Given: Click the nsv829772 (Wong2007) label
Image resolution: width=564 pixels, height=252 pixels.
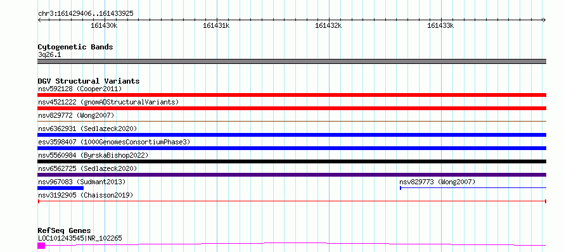Looking at the screenshot, I should point(76,115).
